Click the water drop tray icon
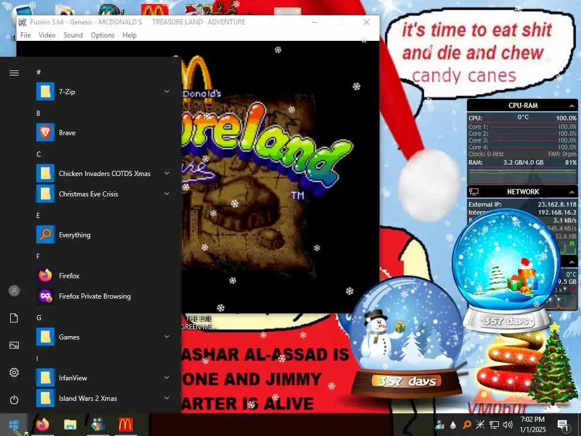 pos(453,425)
